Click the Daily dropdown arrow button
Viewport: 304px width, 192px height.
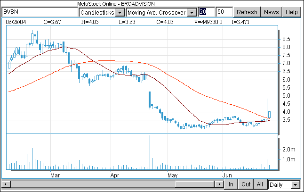pos(296,184)
